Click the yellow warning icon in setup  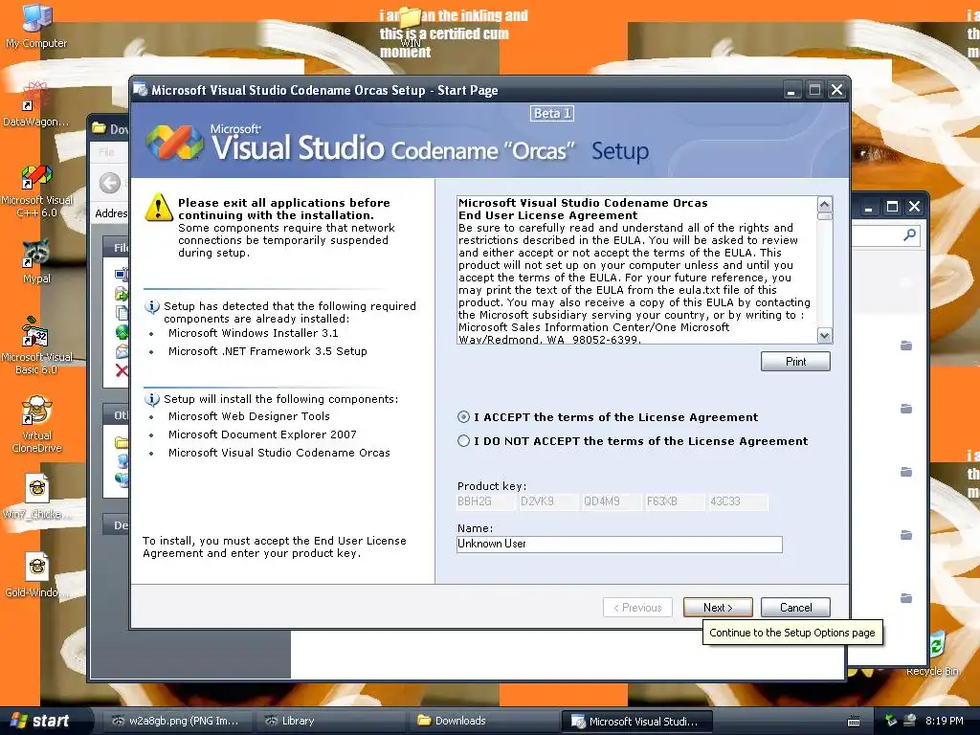(159, 207)
